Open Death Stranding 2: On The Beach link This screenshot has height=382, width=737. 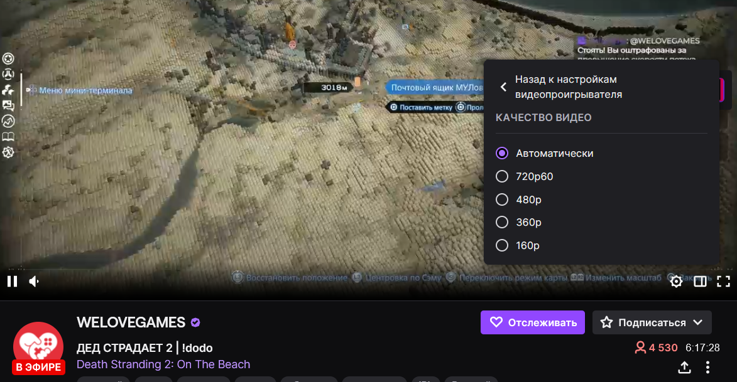163,364
